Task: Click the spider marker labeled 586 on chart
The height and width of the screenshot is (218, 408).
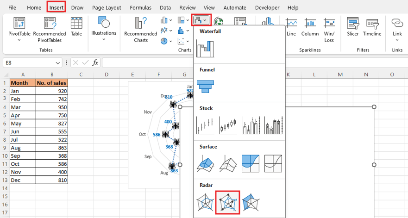Action: click(165, 135)
